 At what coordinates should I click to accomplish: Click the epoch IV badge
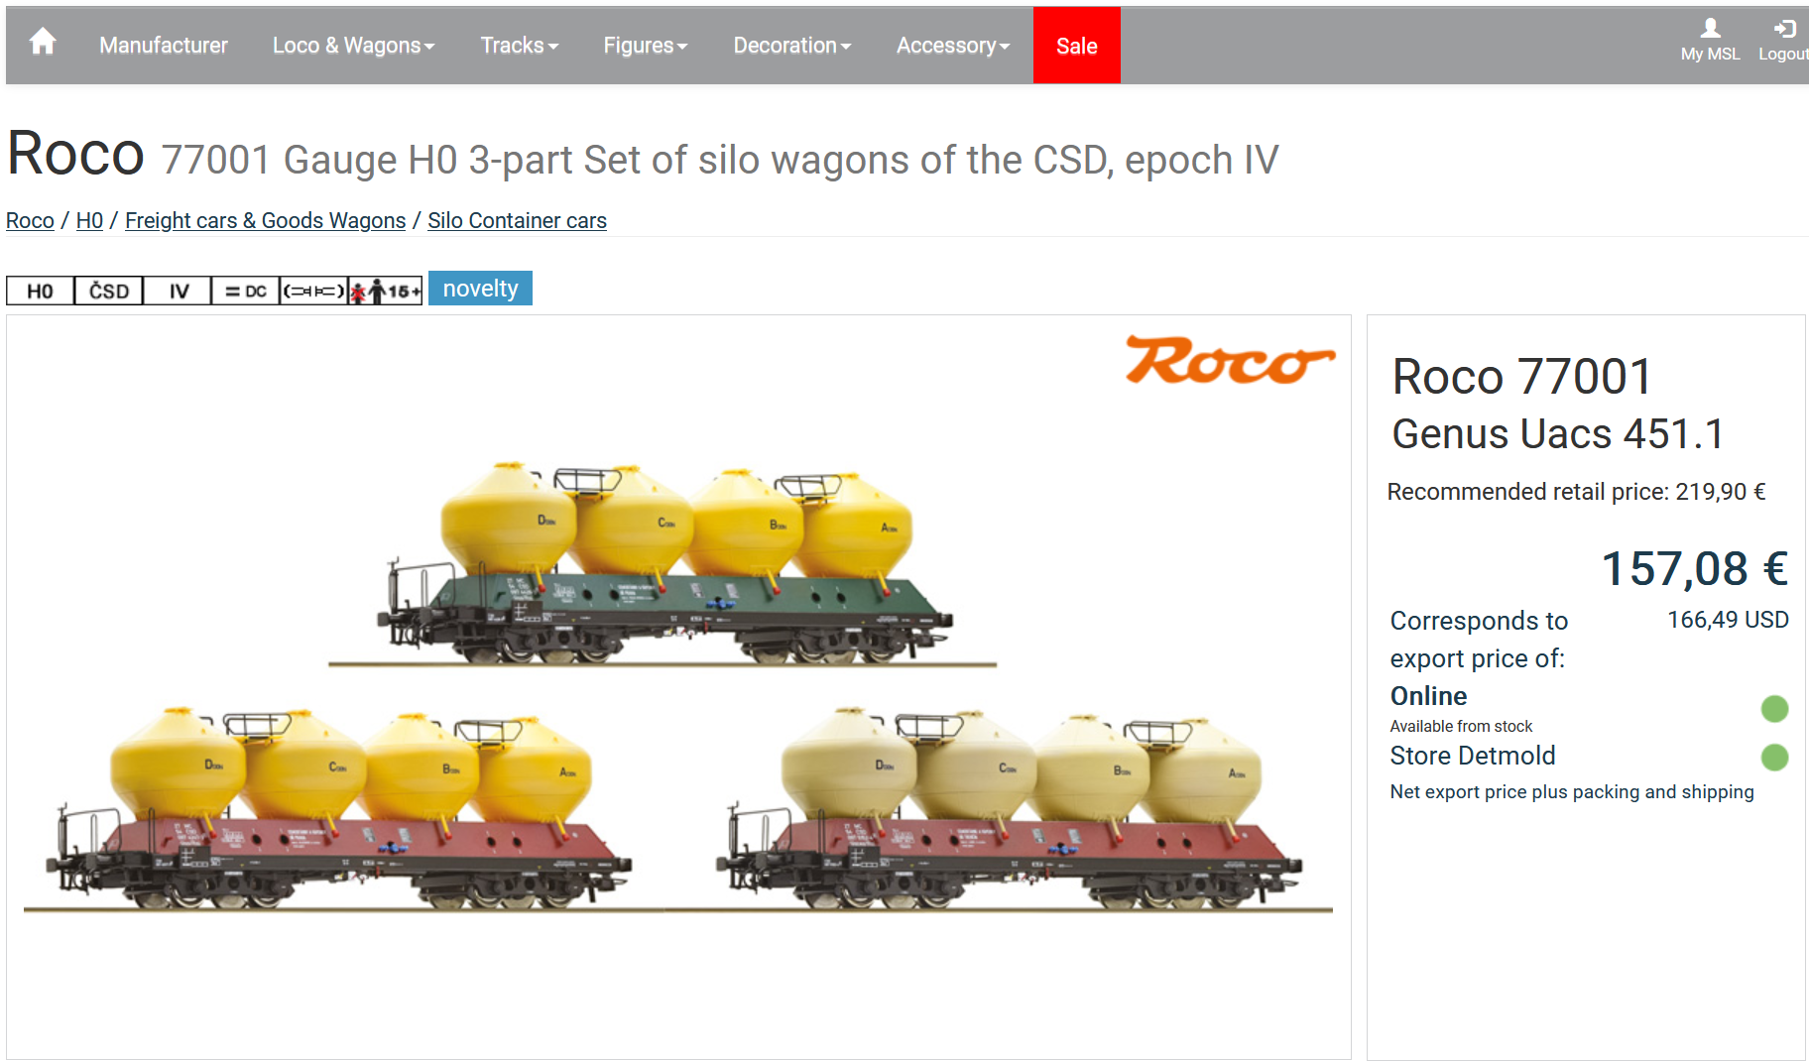179,291
